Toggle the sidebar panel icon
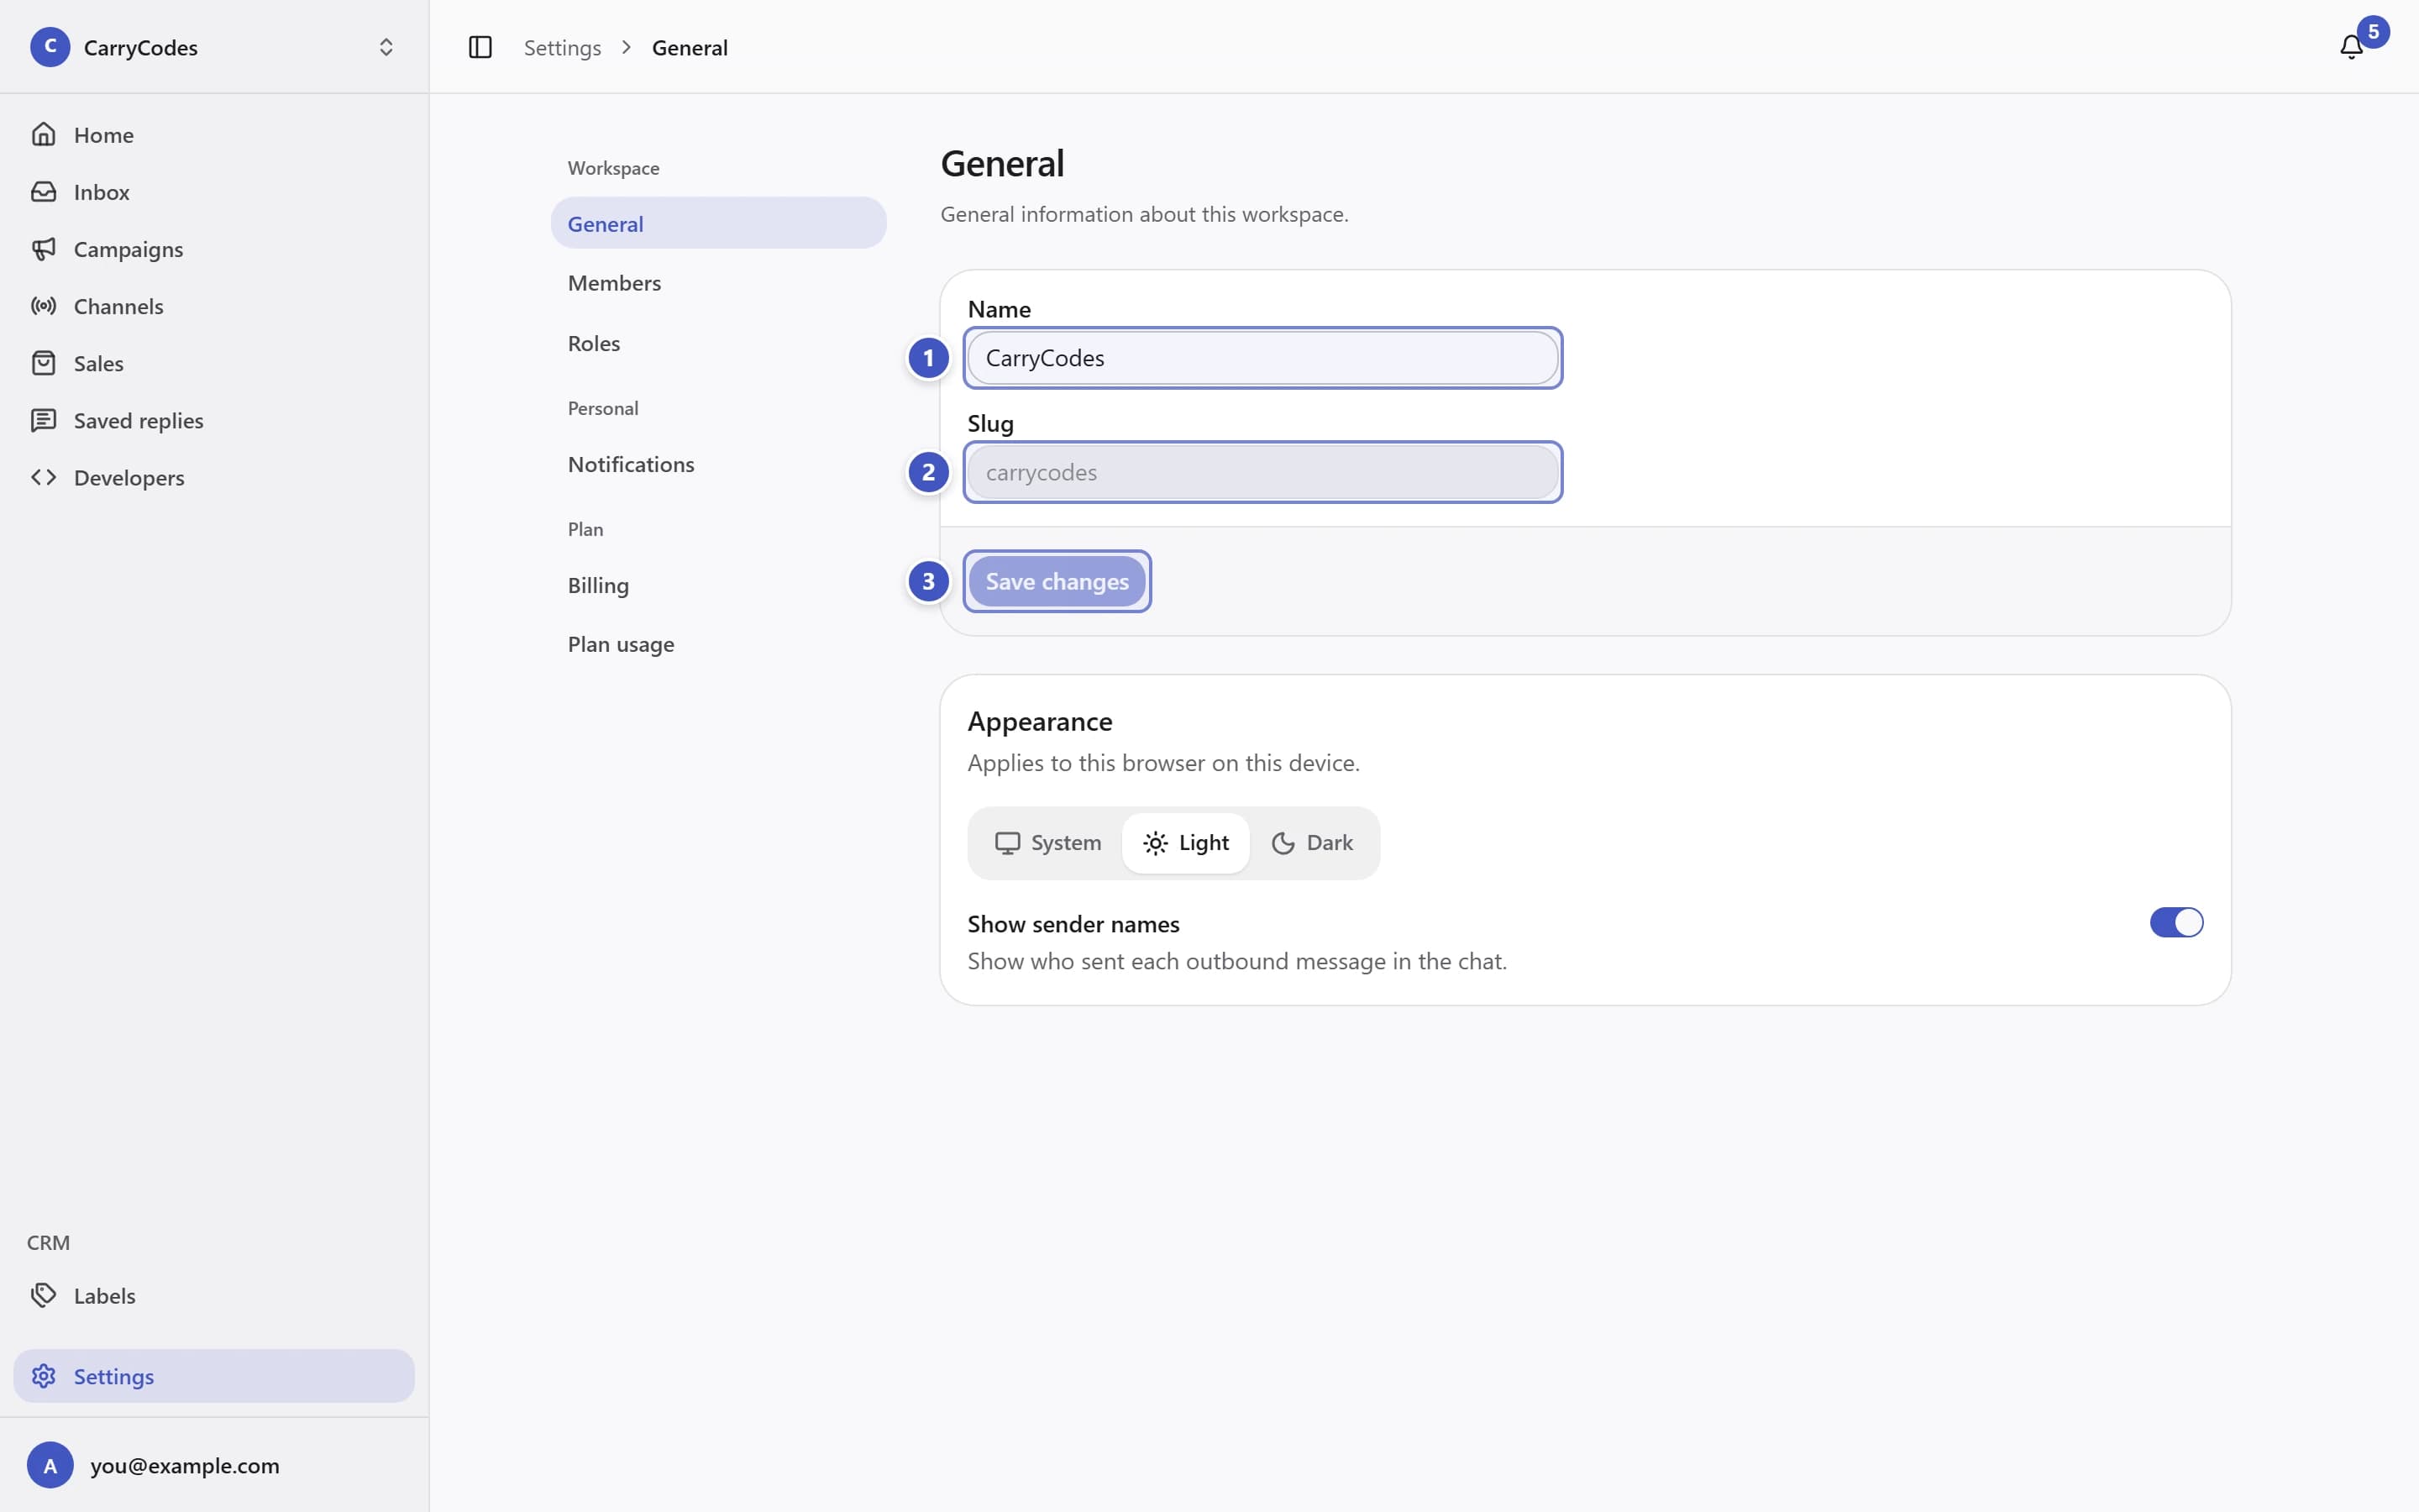 click(x=480, y=47)
